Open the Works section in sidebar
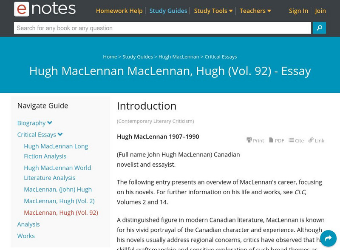340x250 pixels. [x=26, y=236]
